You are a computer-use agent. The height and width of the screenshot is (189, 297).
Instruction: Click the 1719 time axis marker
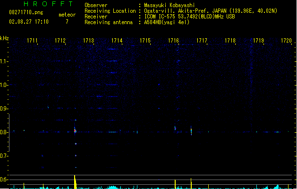258,41
